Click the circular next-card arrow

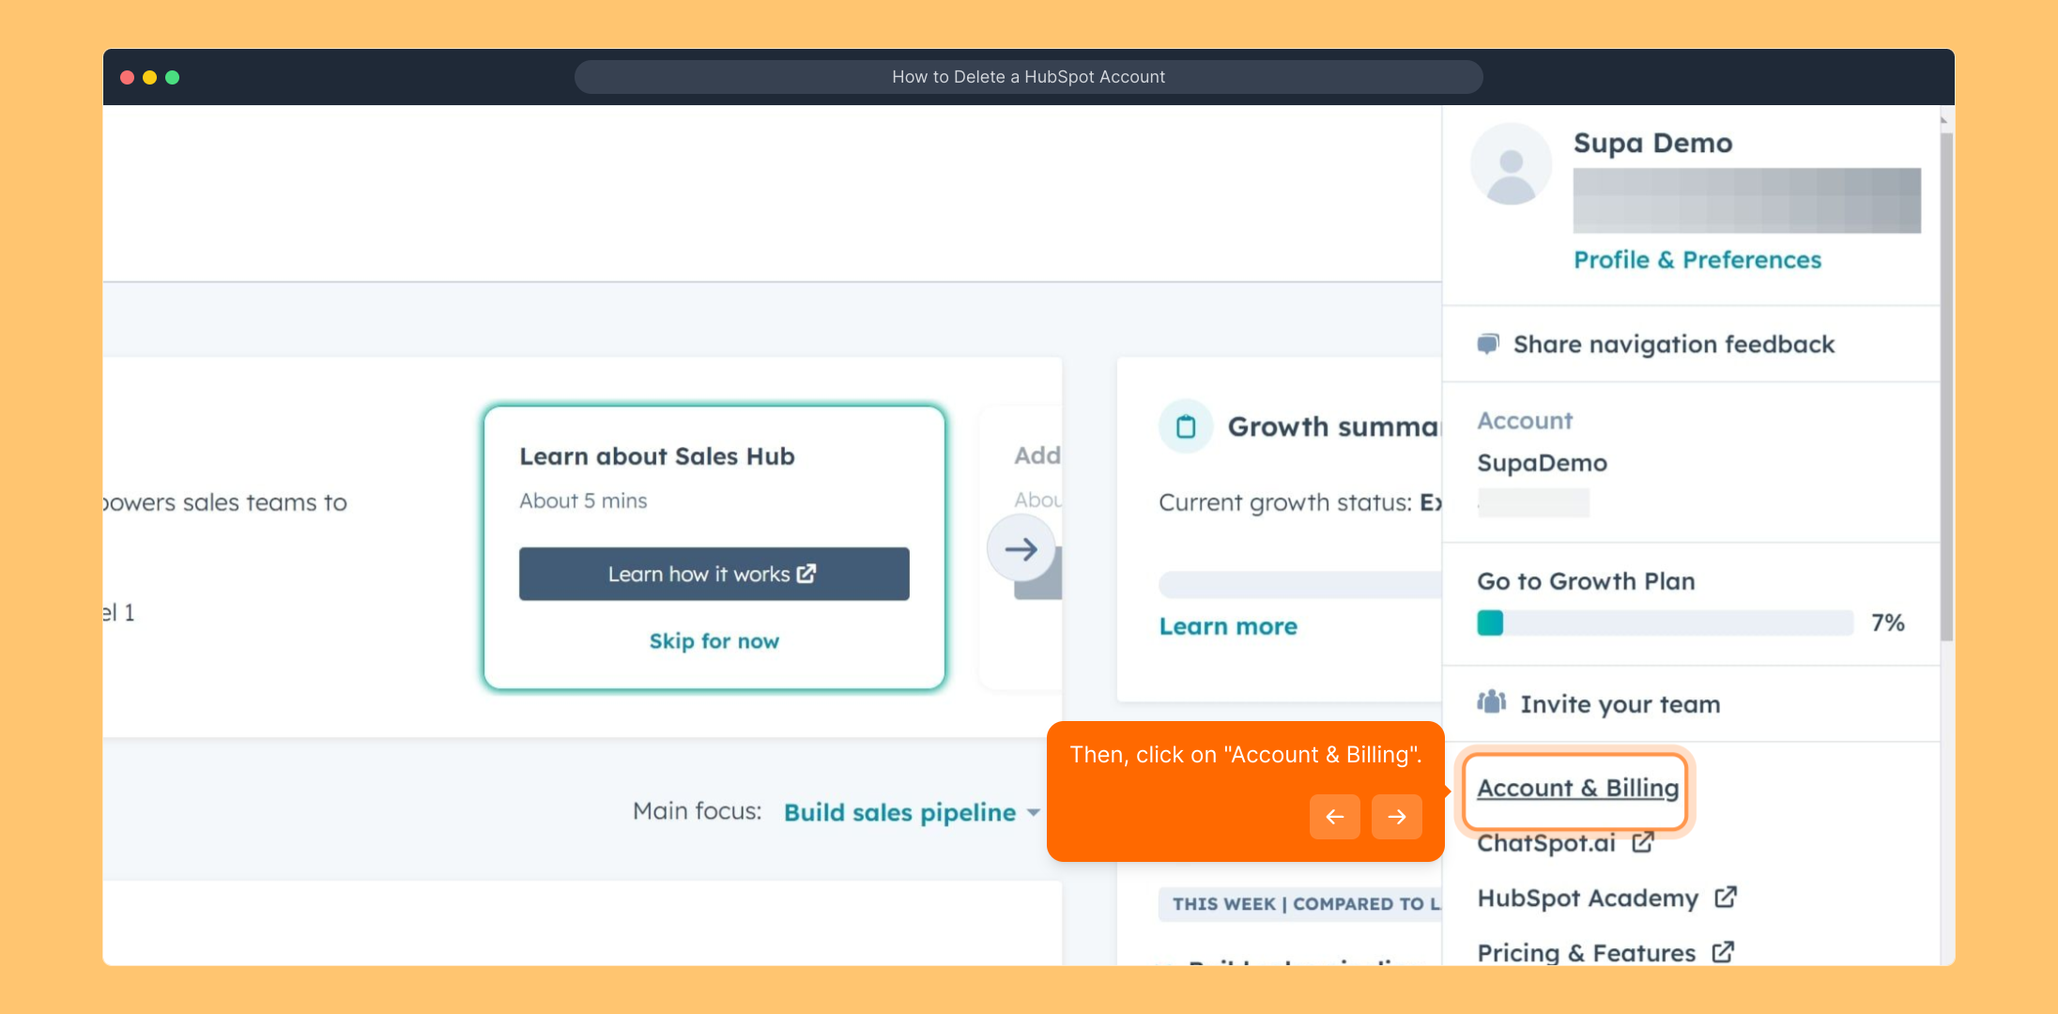click(x=1021, y=549)
